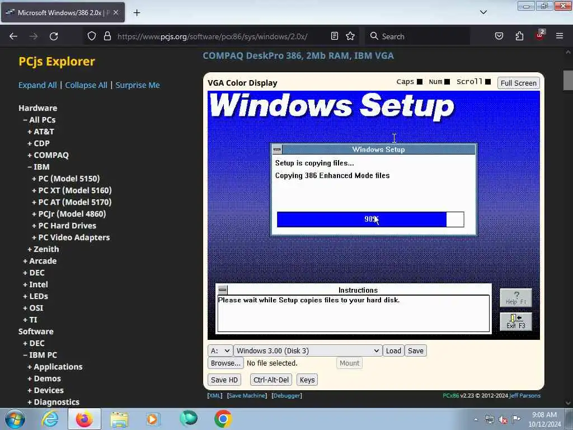This screenshot has height=430, width=573.
Task: Click the Help F1 button in Windows Setup
Action: click(x=515, y=298)
